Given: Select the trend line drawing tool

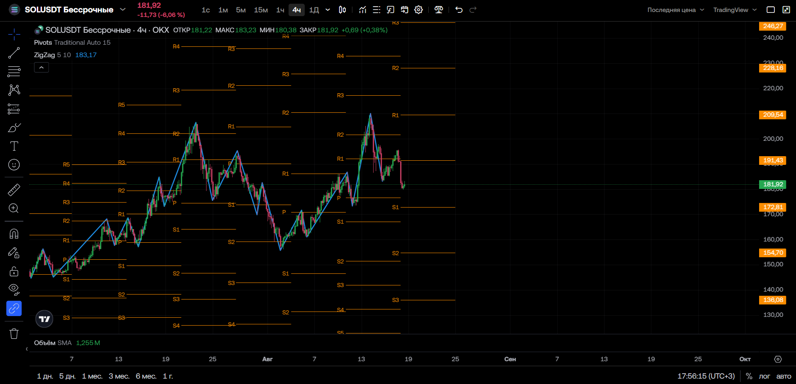Looking at the screenshot, I should click(x=14, y=53).
